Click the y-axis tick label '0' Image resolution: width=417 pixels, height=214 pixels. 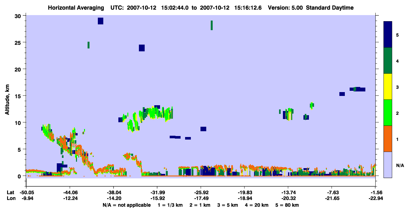[20, 176]
